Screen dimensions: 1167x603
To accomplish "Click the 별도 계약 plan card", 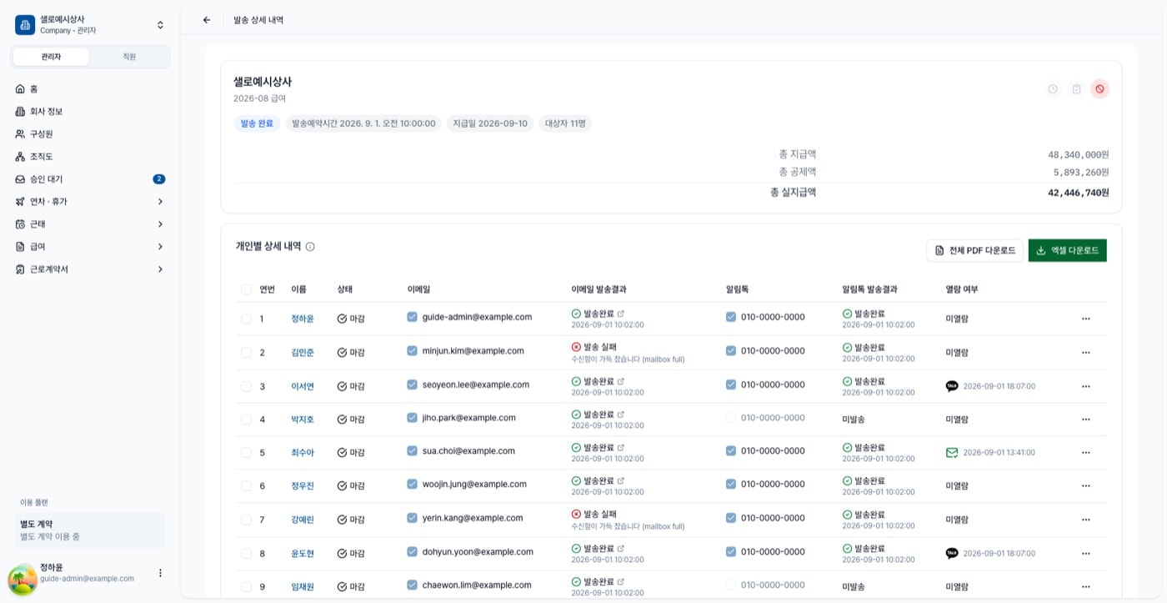I will click(90, 530).
